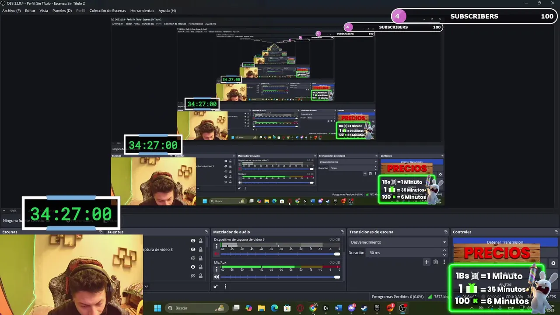Open the Ayuda (H) menu
This screenshot has height=315, width=560.
[x=167, y=10]
